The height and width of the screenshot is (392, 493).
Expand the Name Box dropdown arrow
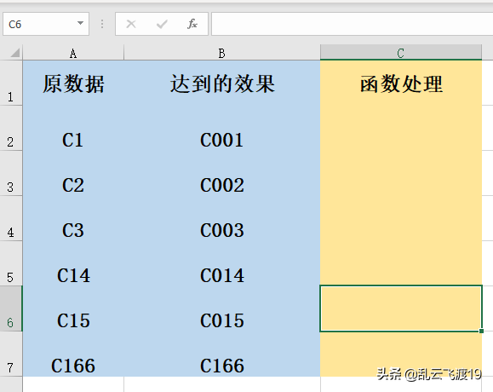coord(81,23)
